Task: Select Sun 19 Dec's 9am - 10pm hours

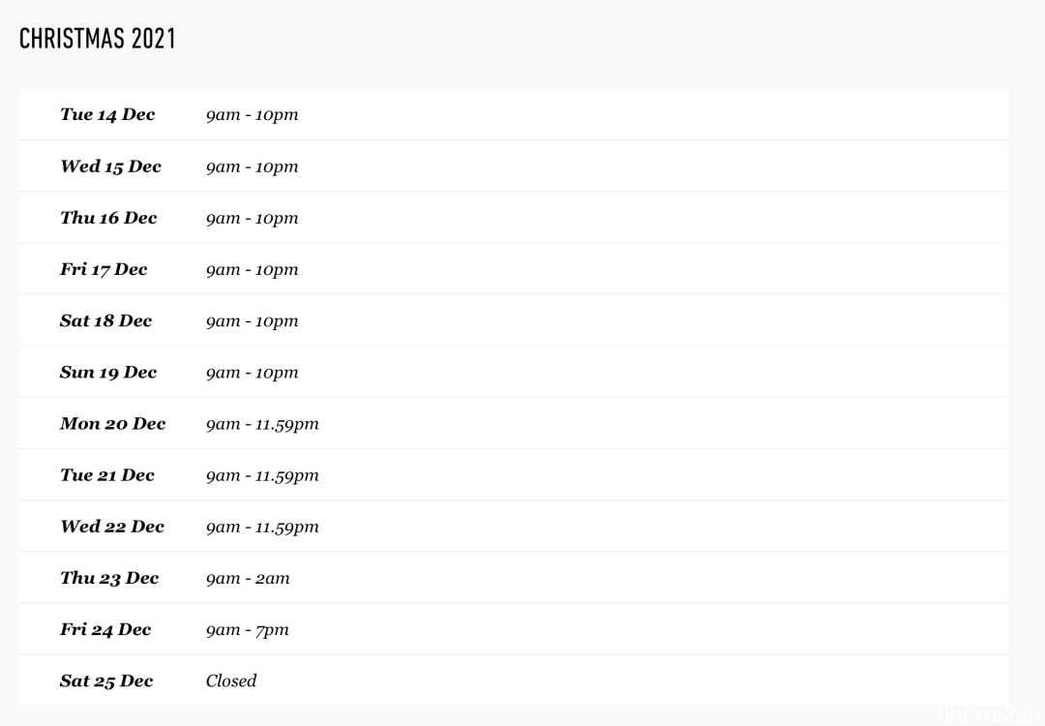Action: (252, 373)
